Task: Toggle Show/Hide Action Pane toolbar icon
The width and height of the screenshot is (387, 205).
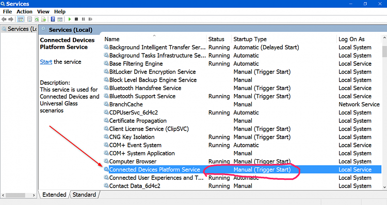Action: (x=60, y=19)
